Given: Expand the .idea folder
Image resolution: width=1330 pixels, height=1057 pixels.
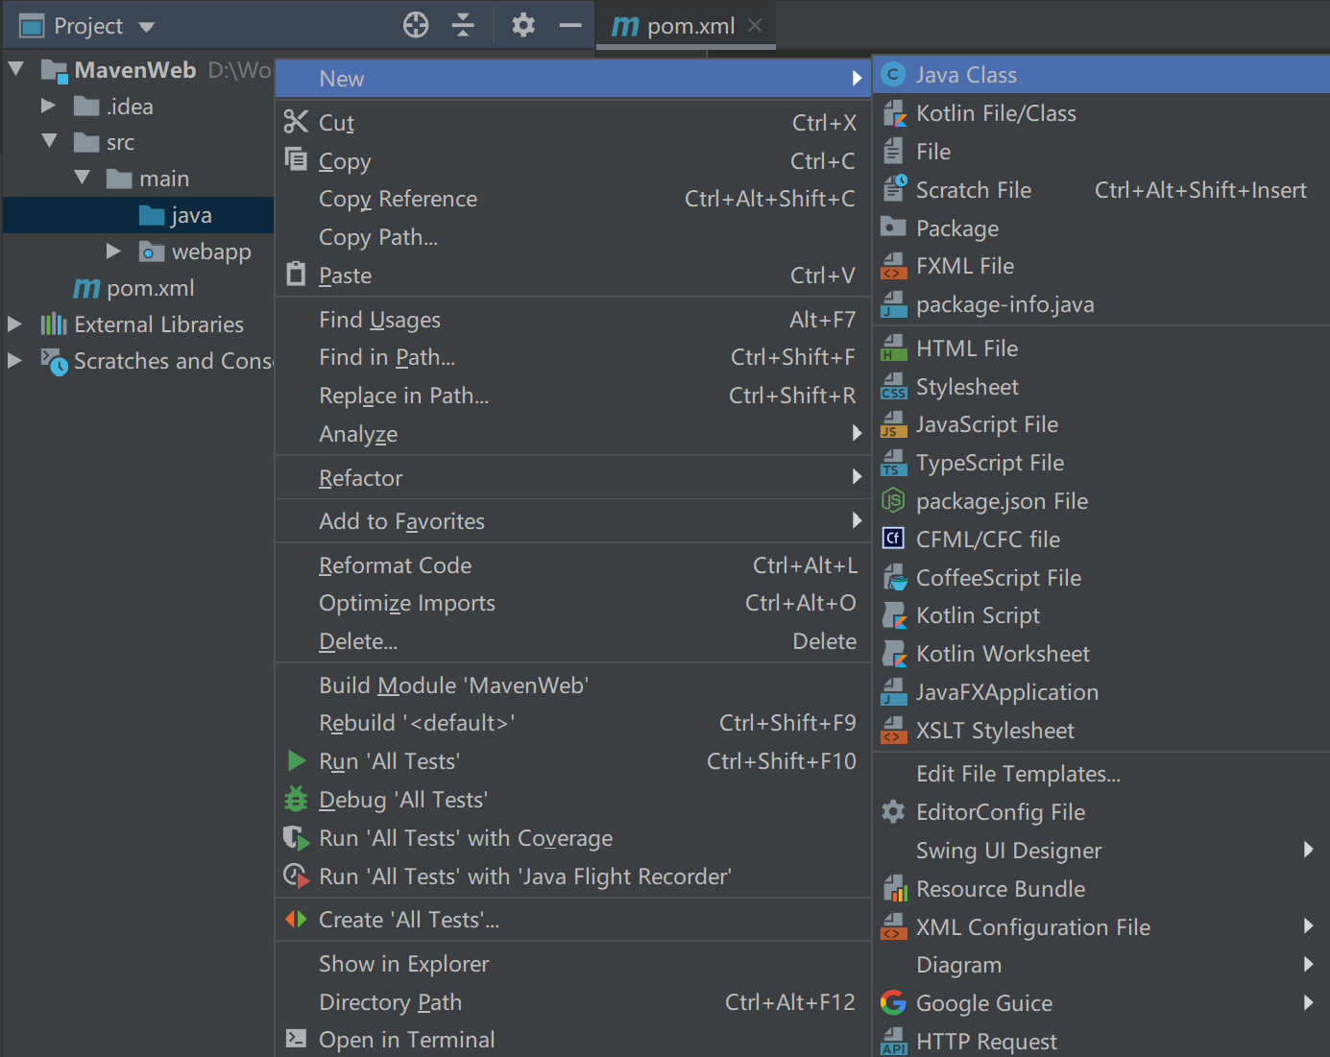Looking at the screenshot, I should 48,105.
